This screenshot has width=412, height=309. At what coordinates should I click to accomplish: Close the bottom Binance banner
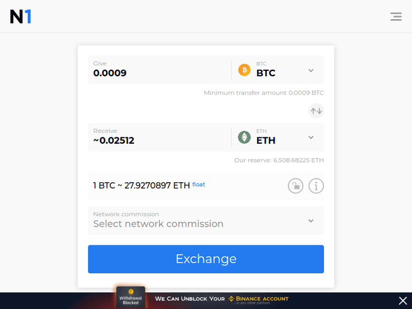403,301
